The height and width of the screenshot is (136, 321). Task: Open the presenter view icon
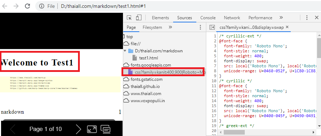106,129
